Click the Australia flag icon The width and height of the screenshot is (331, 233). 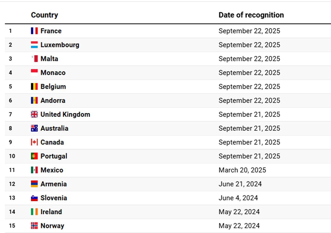(34, 128)
